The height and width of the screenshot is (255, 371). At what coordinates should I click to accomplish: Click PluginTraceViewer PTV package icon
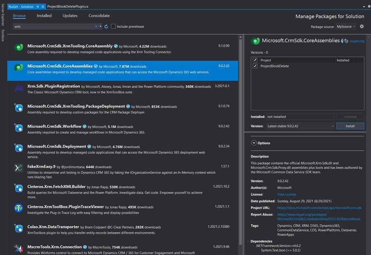(x=19, y=208)
